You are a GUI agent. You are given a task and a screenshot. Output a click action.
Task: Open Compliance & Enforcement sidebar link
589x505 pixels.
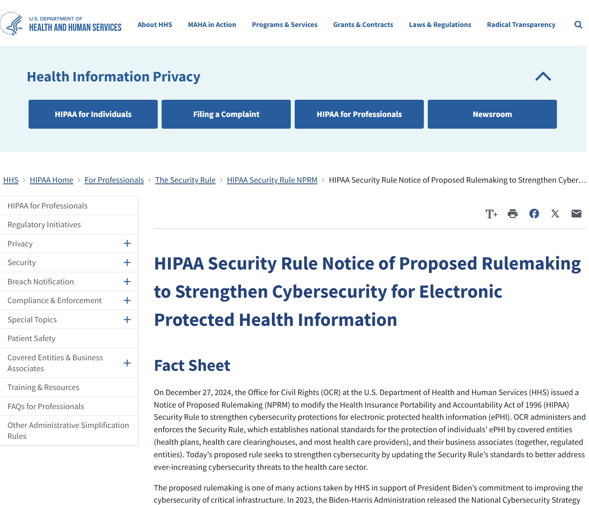[54, 300]
